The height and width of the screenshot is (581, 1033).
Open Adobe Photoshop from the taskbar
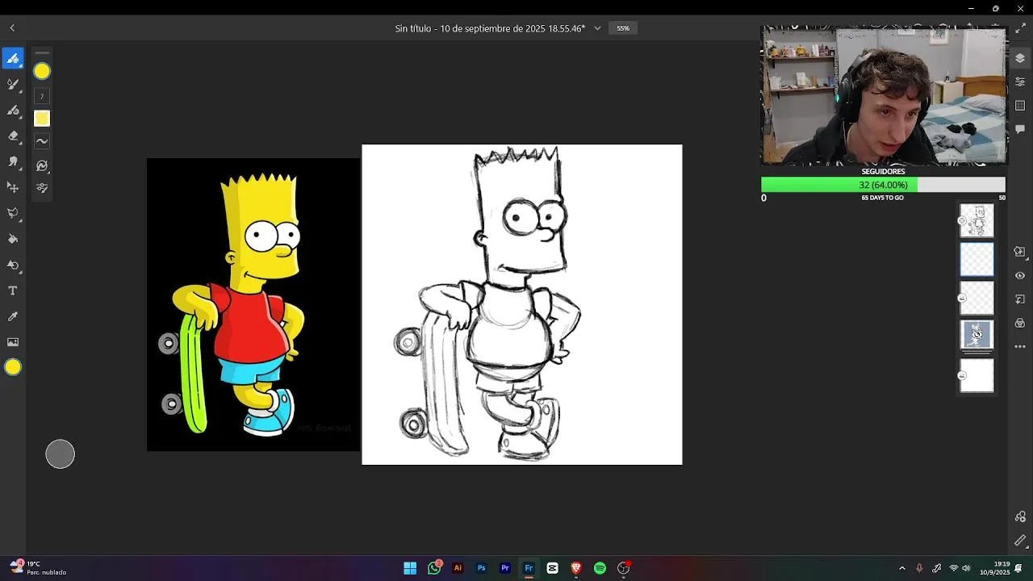(x=481, y=568)
